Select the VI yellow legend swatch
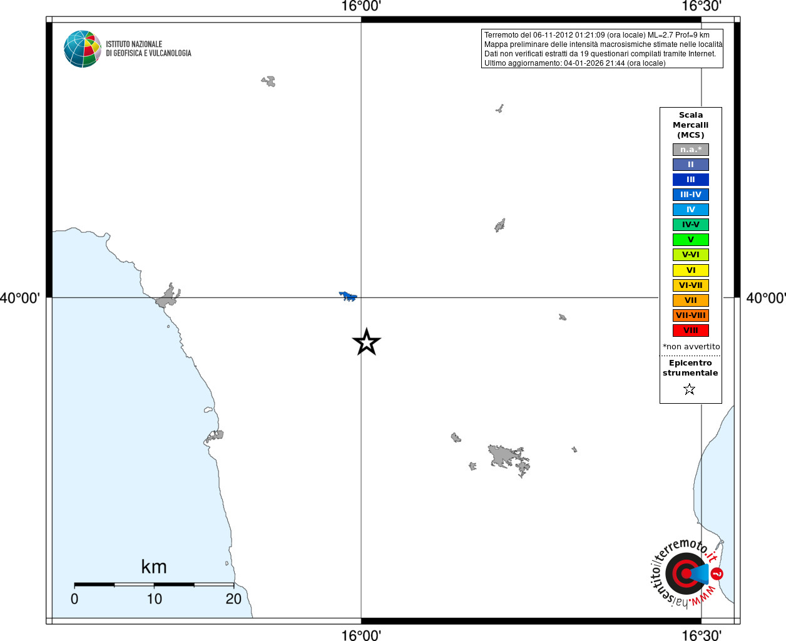 (x=691, y=270)
